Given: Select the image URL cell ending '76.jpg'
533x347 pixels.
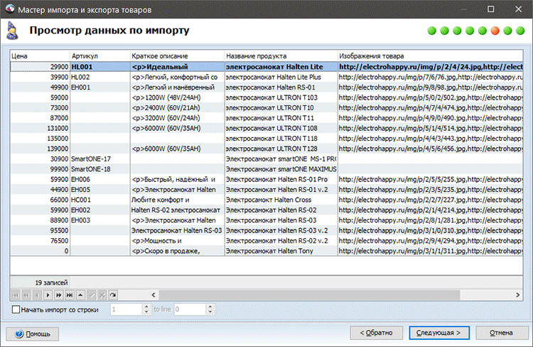Looking at the screenshot, I should click(431, 78).
